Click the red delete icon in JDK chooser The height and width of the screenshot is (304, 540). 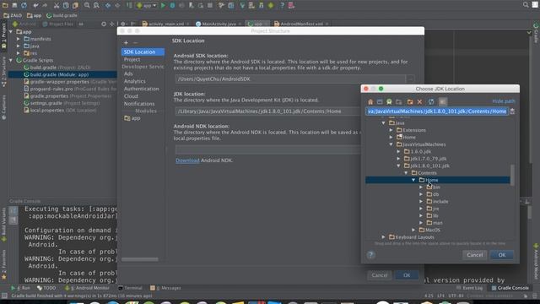pyautogui.click(x=419, y=101)
